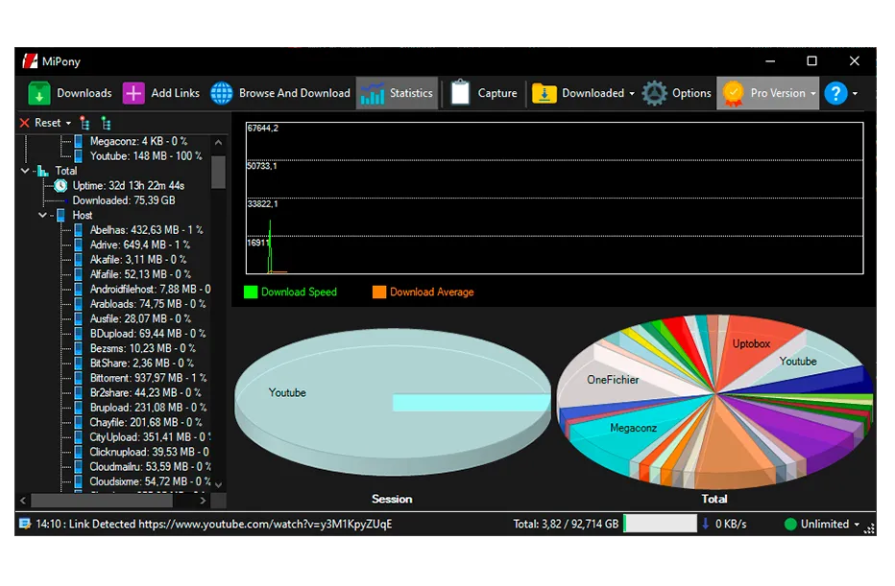The width and height of the screenshot is (895, 586).
Task: Expand the help icon dropdown arrow
Action: click(855, 93)
